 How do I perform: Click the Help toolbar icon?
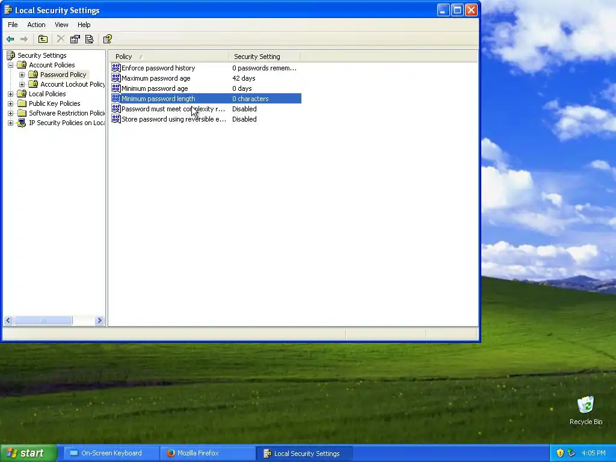click(107, 39)
